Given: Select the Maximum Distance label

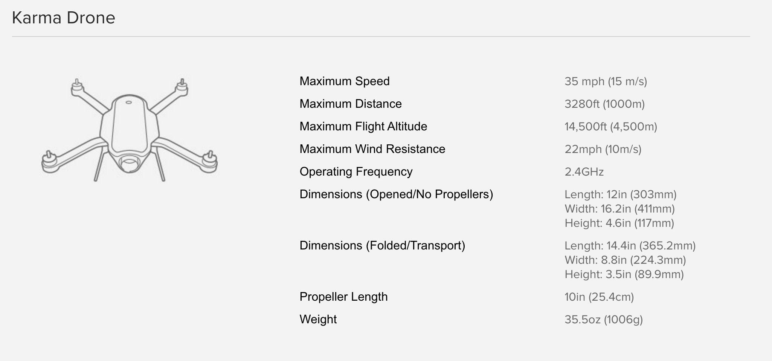Looking at the screenshot, I should (350, 104).
